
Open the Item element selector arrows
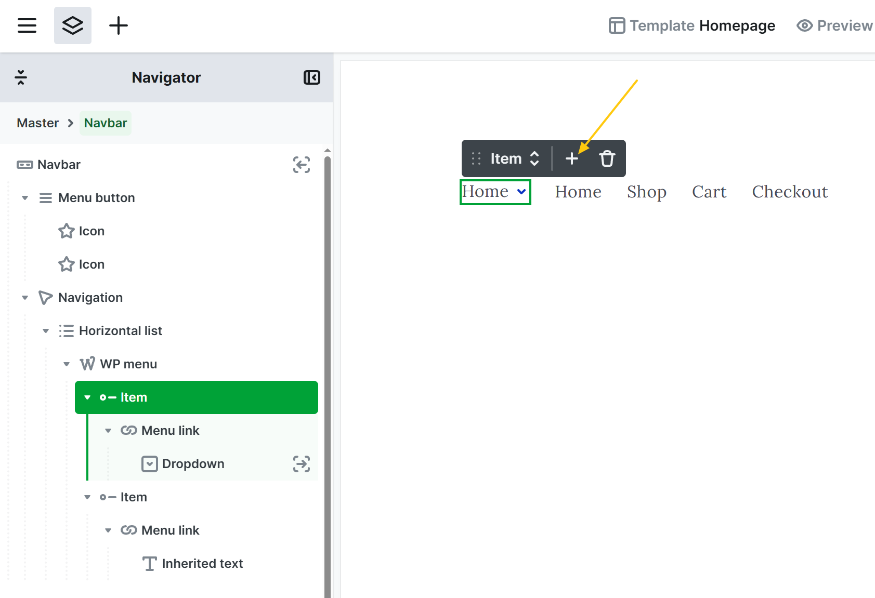(534, 158)
